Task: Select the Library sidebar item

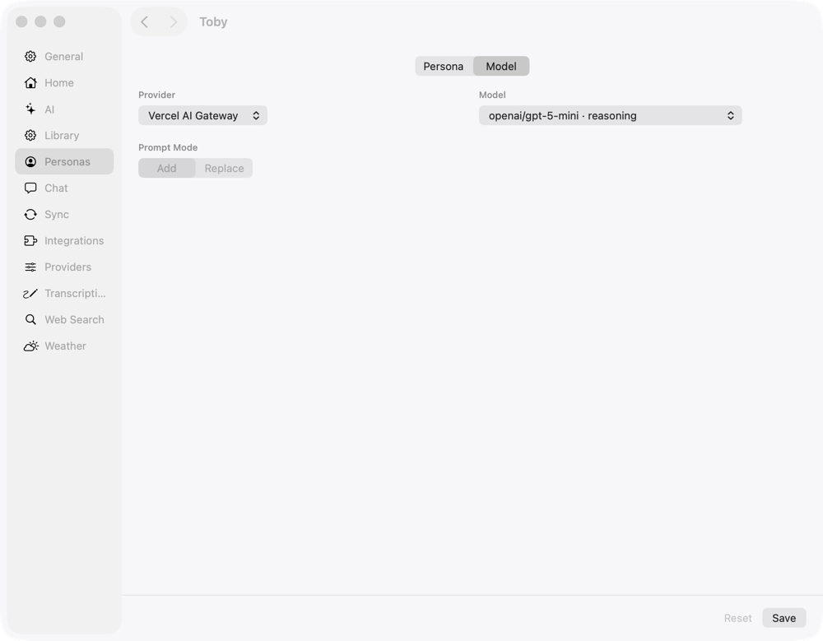Action: [64, 136]
